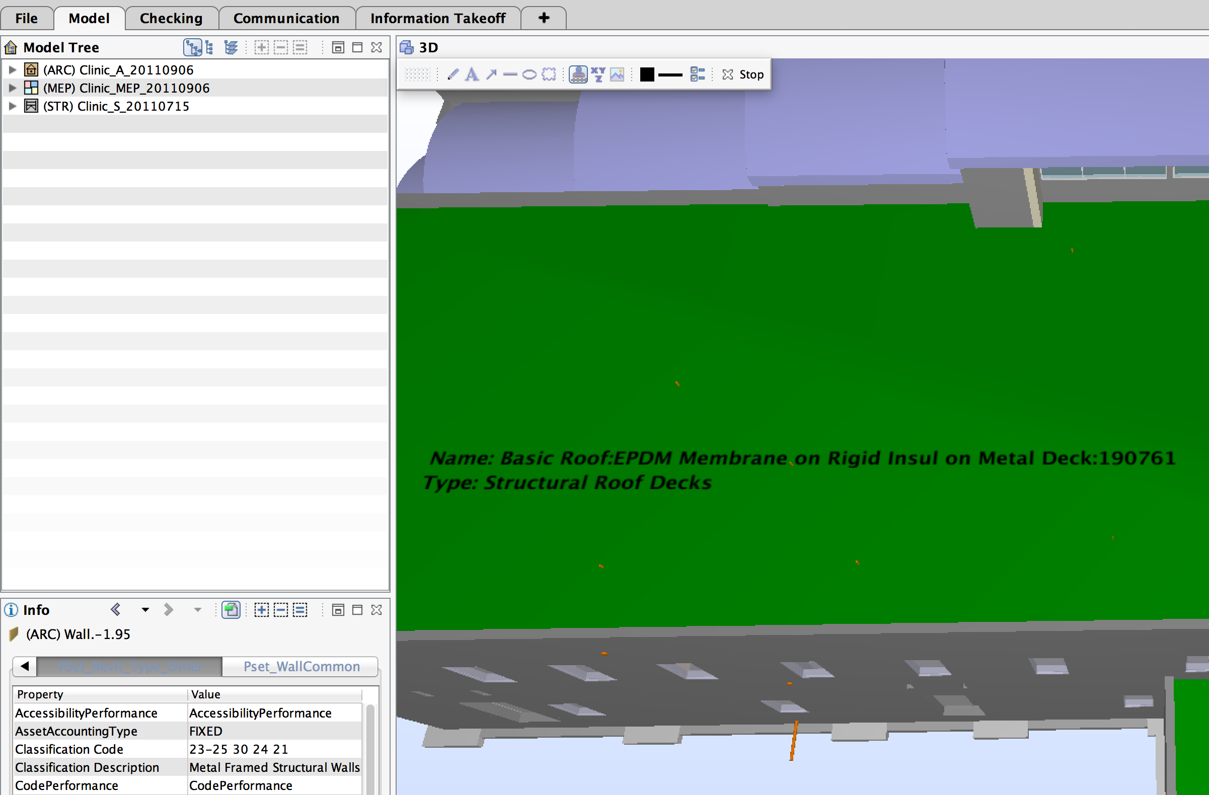Switch to the Pset_WallCommon property tab
The image size is (1209, 795).
click(300, 667)
